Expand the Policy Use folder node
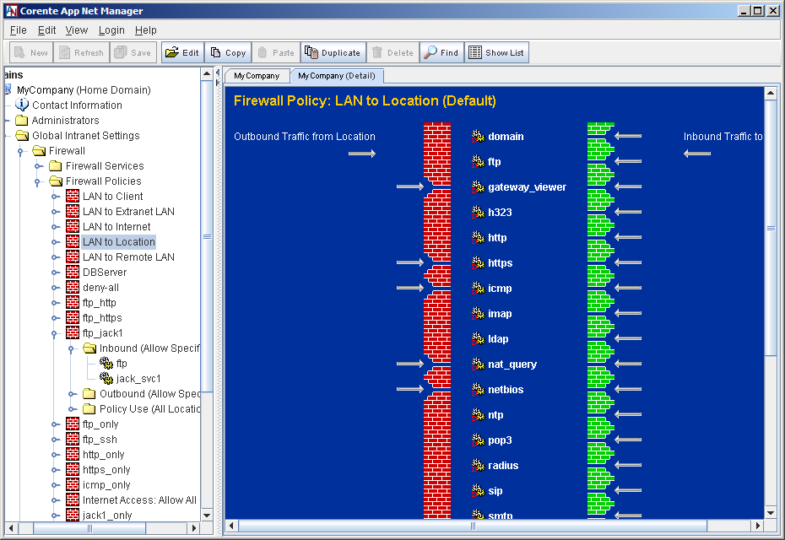785x540 pixels. coord(72,409)
